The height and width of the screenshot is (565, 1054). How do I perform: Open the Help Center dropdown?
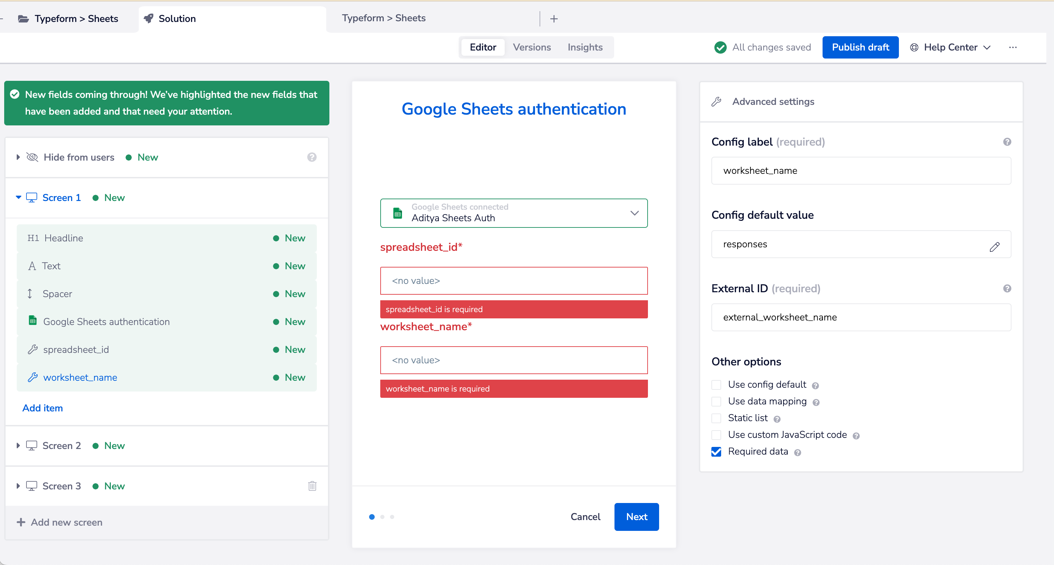tap(950, 47)
